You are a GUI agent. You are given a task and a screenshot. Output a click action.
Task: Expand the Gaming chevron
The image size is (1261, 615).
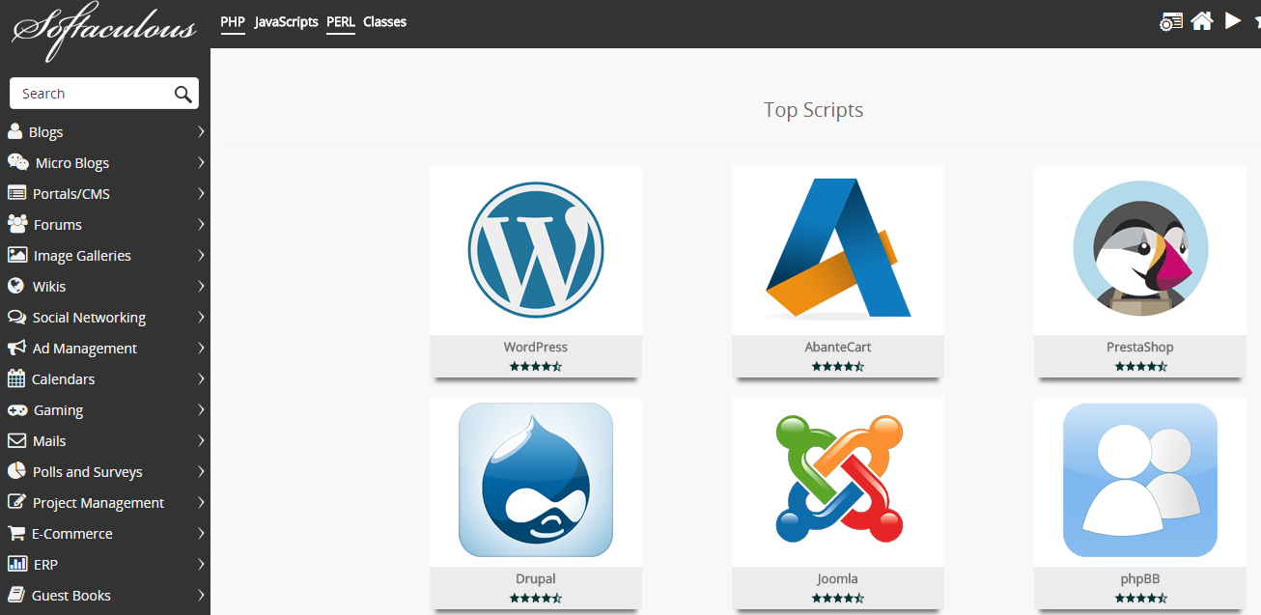point(201,409)
